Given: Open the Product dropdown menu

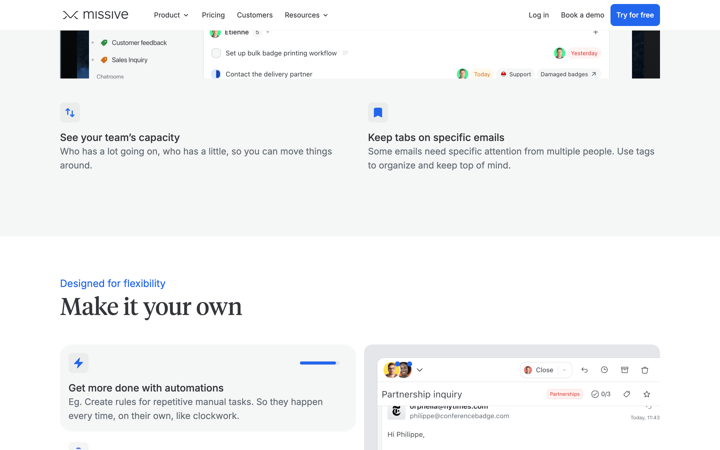Looking at the screenshot, I should pyautogui.click(x=171, y=15).
